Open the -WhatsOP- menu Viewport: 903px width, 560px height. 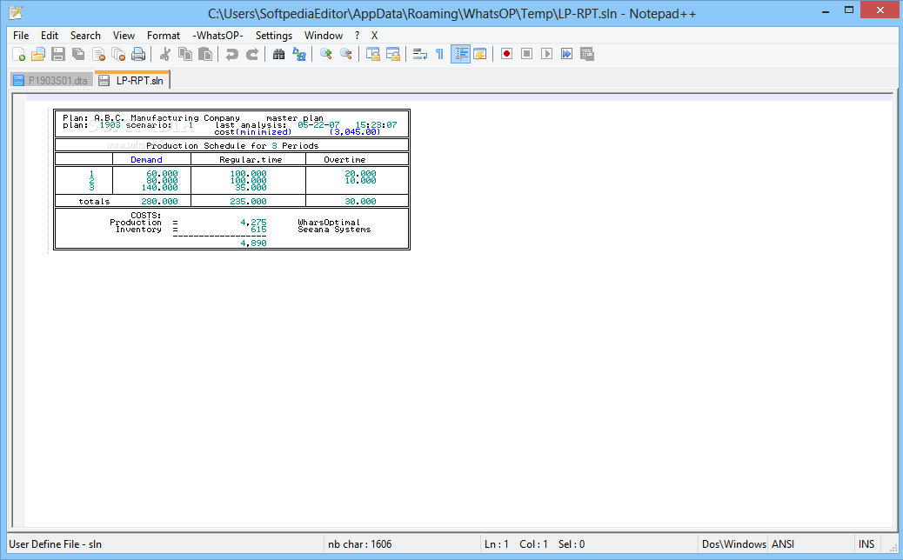pyautogui.click(x=217, y=36)
